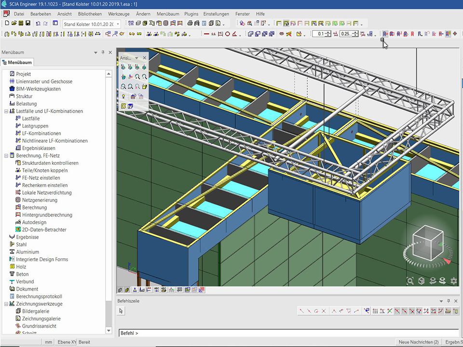
Task: Click the Undo arrow icon
Action: (x=38, y=23)
